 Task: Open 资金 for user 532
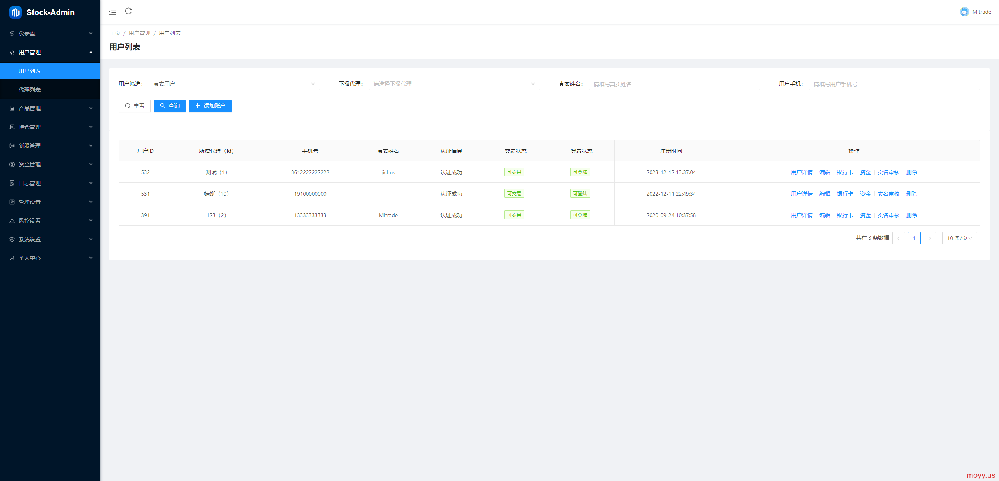pos(866,172)
